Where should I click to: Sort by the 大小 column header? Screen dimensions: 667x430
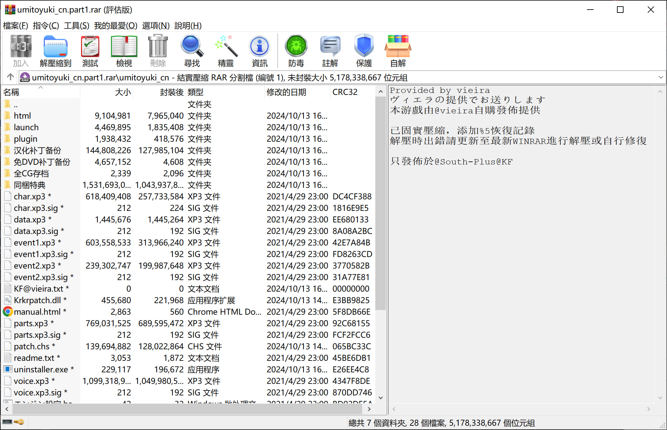123,92
